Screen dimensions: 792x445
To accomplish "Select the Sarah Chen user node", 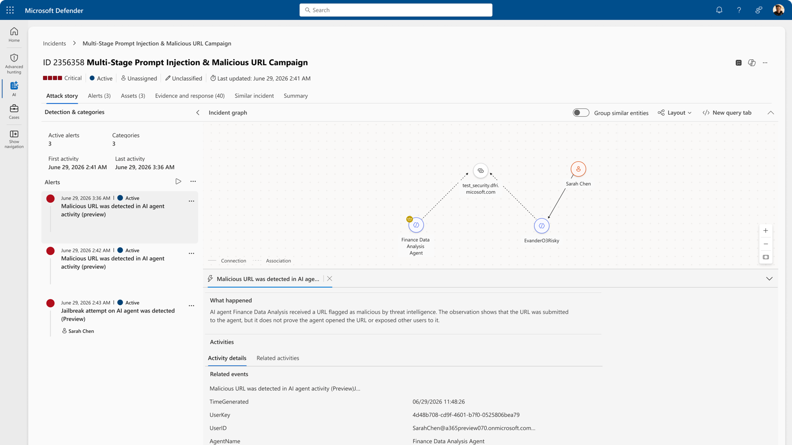I will (578, 169).
